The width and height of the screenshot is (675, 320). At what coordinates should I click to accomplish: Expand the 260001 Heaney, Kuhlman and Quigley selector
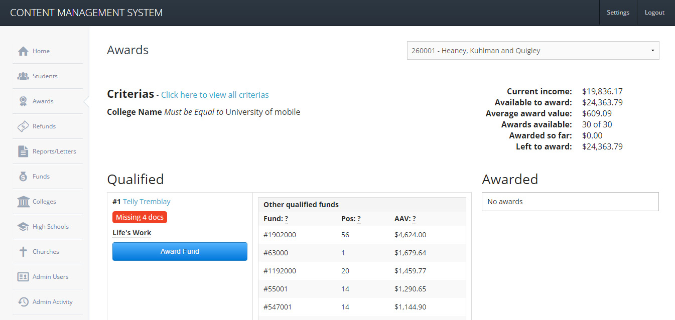point(533,50)
